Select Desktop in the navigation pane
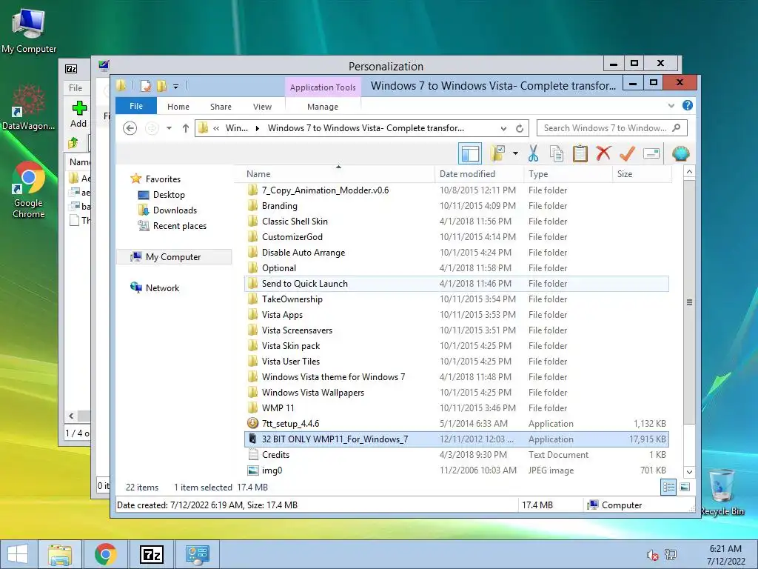 pyautogui.click(x=169, y=195)
